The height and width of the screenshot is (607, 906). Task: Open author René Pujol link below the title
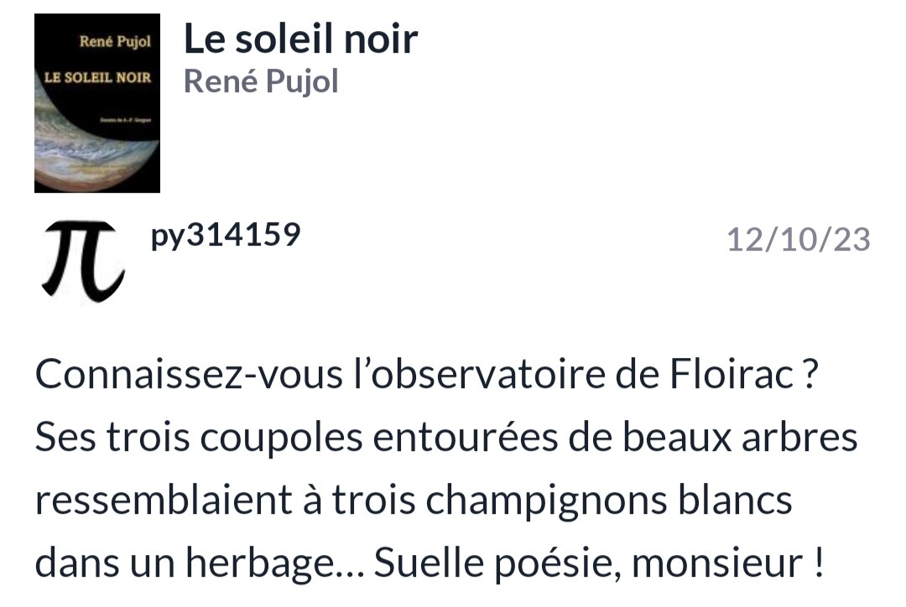tap(261, 82)
